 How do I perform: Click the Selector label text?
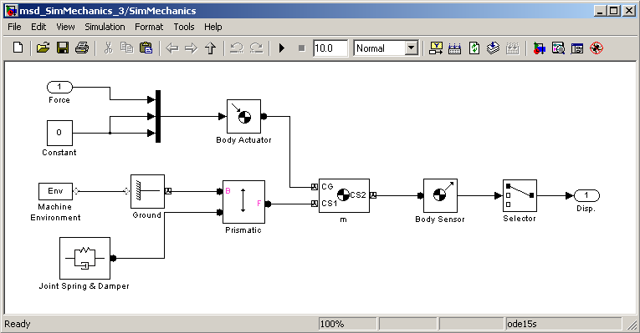coord(520,219)
